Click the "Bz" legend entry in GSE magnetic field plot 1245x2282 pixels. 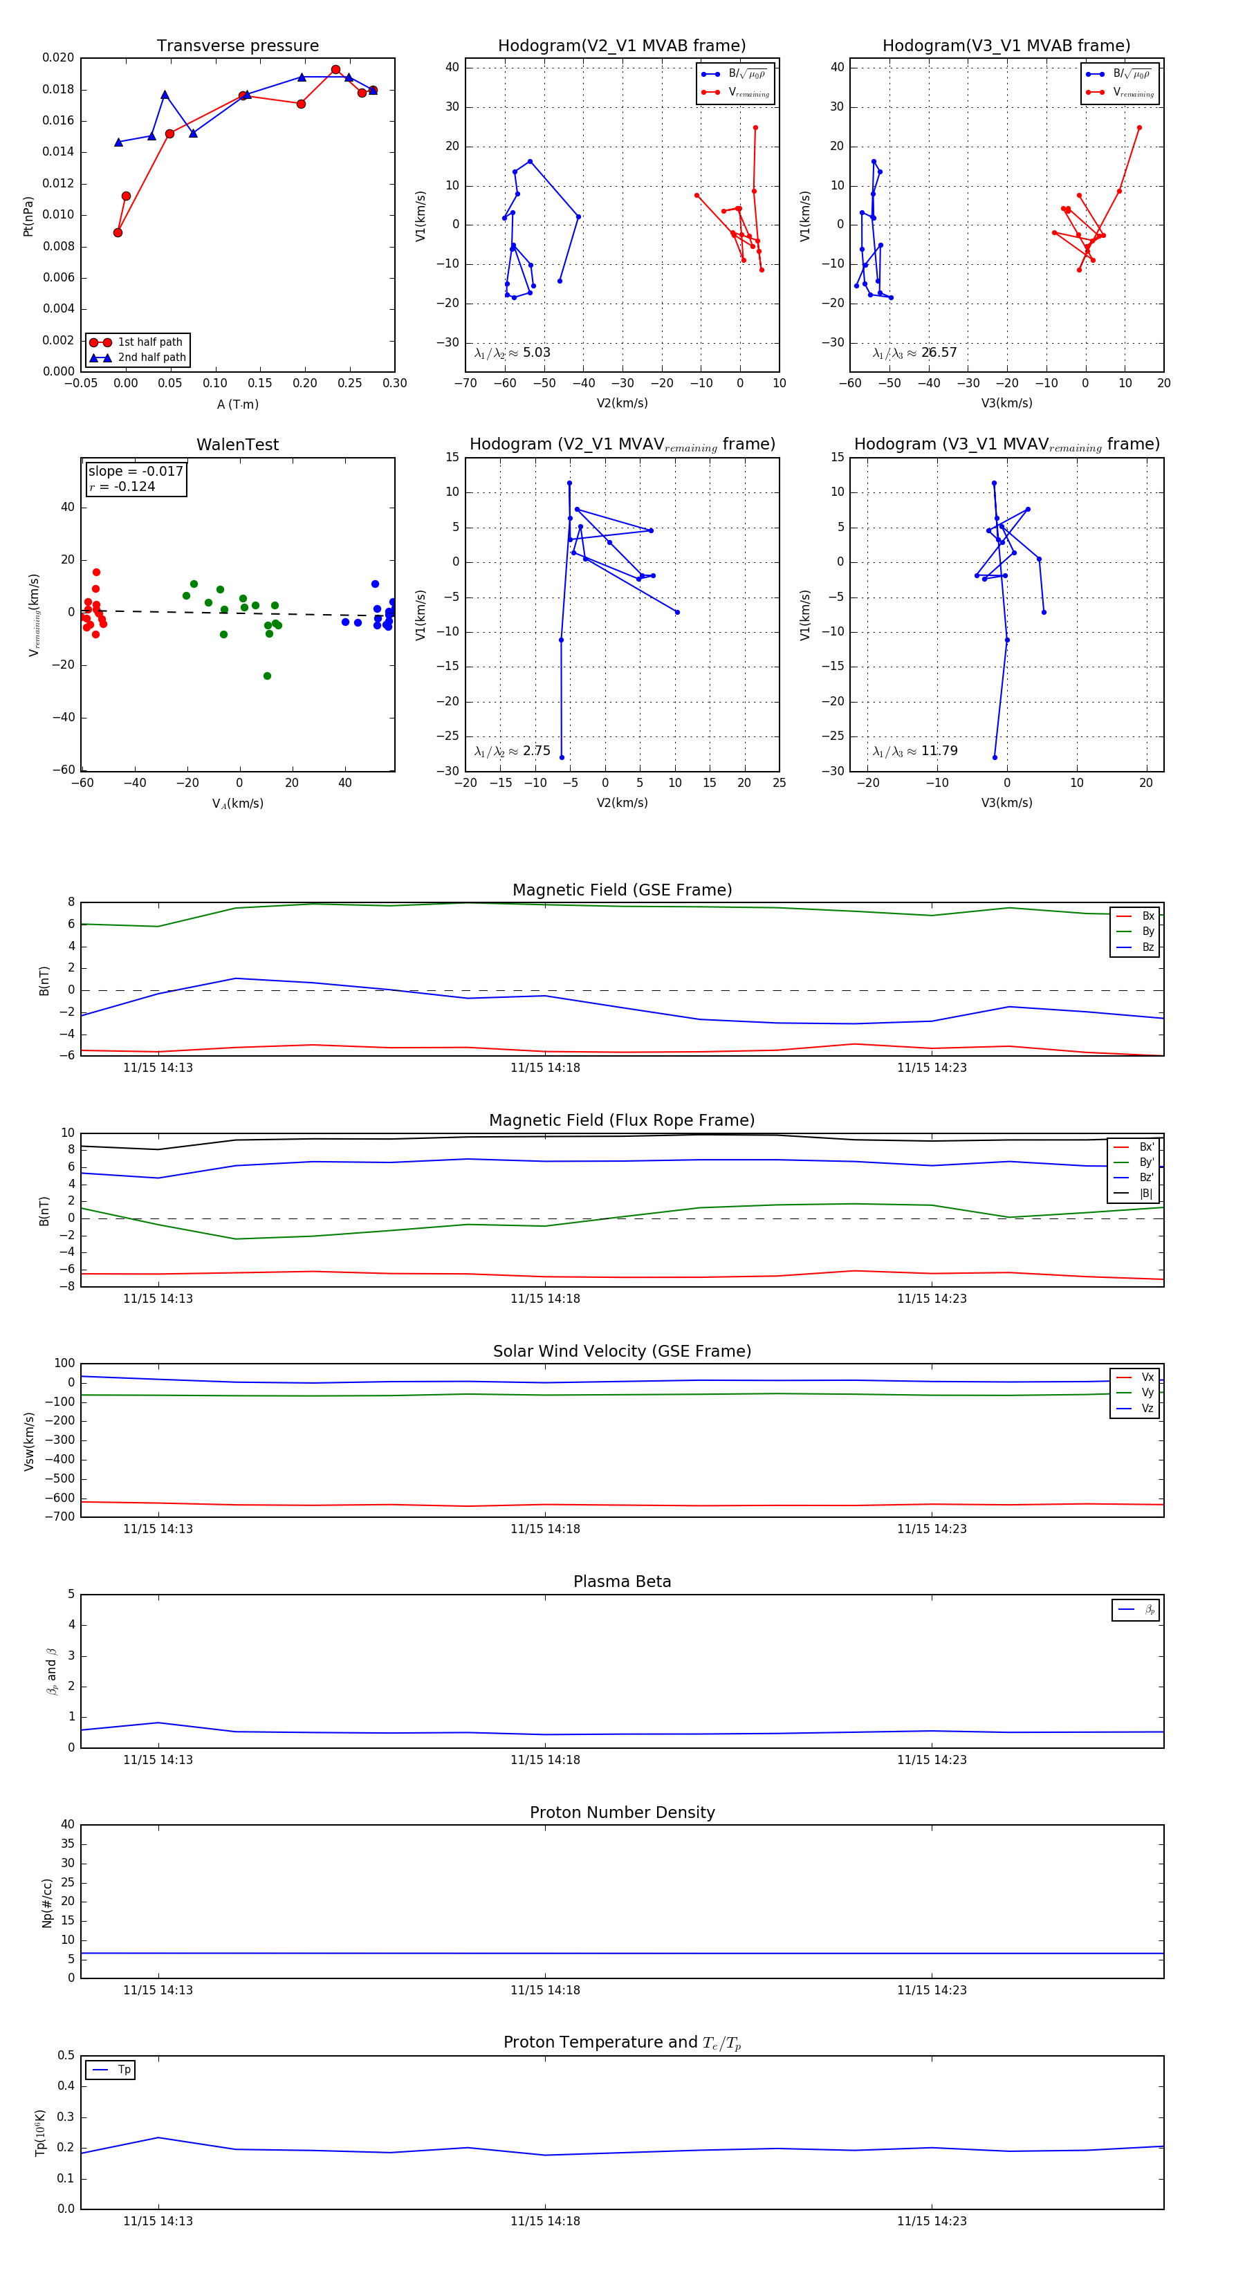click(1135, 948)
